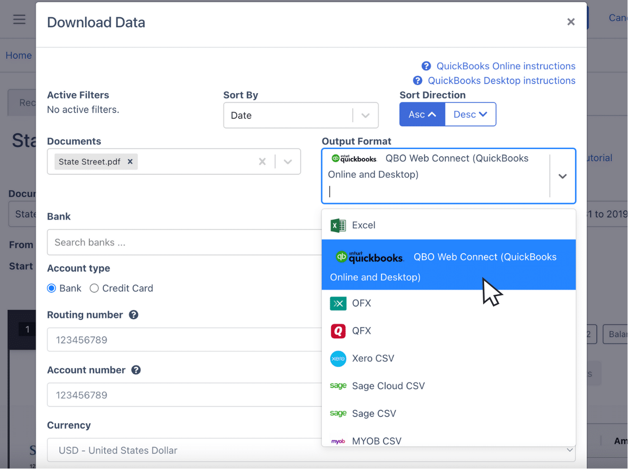Open the Currency USD dropdown
The height and width of the screenshot is (469, 628).
pyautogui.click(x=311, y=450)
